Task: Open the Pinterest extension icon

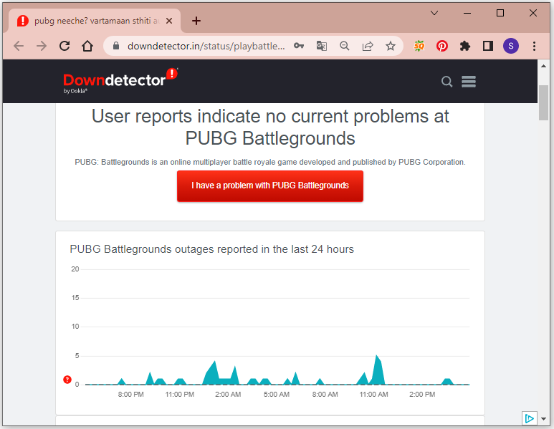Action: coord(442,46)
